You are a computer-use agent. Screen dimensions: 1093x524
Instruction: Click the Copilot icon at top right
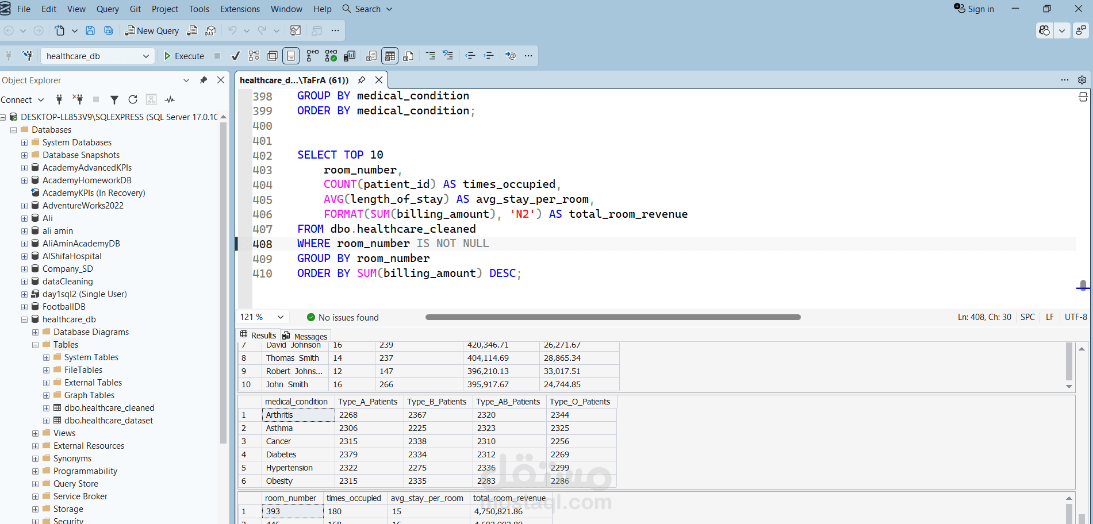[1045, 30]
